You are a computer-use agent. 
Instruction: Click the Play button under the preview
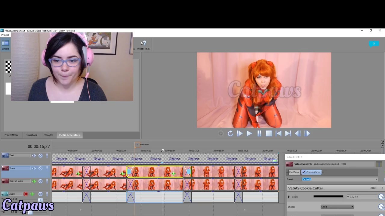coord(249,134)
